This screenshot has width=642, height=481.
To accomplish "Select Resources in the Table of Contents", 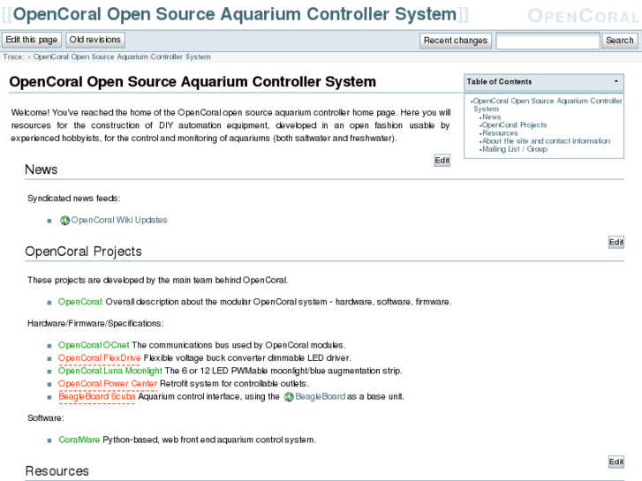I will tap(500, 133).
